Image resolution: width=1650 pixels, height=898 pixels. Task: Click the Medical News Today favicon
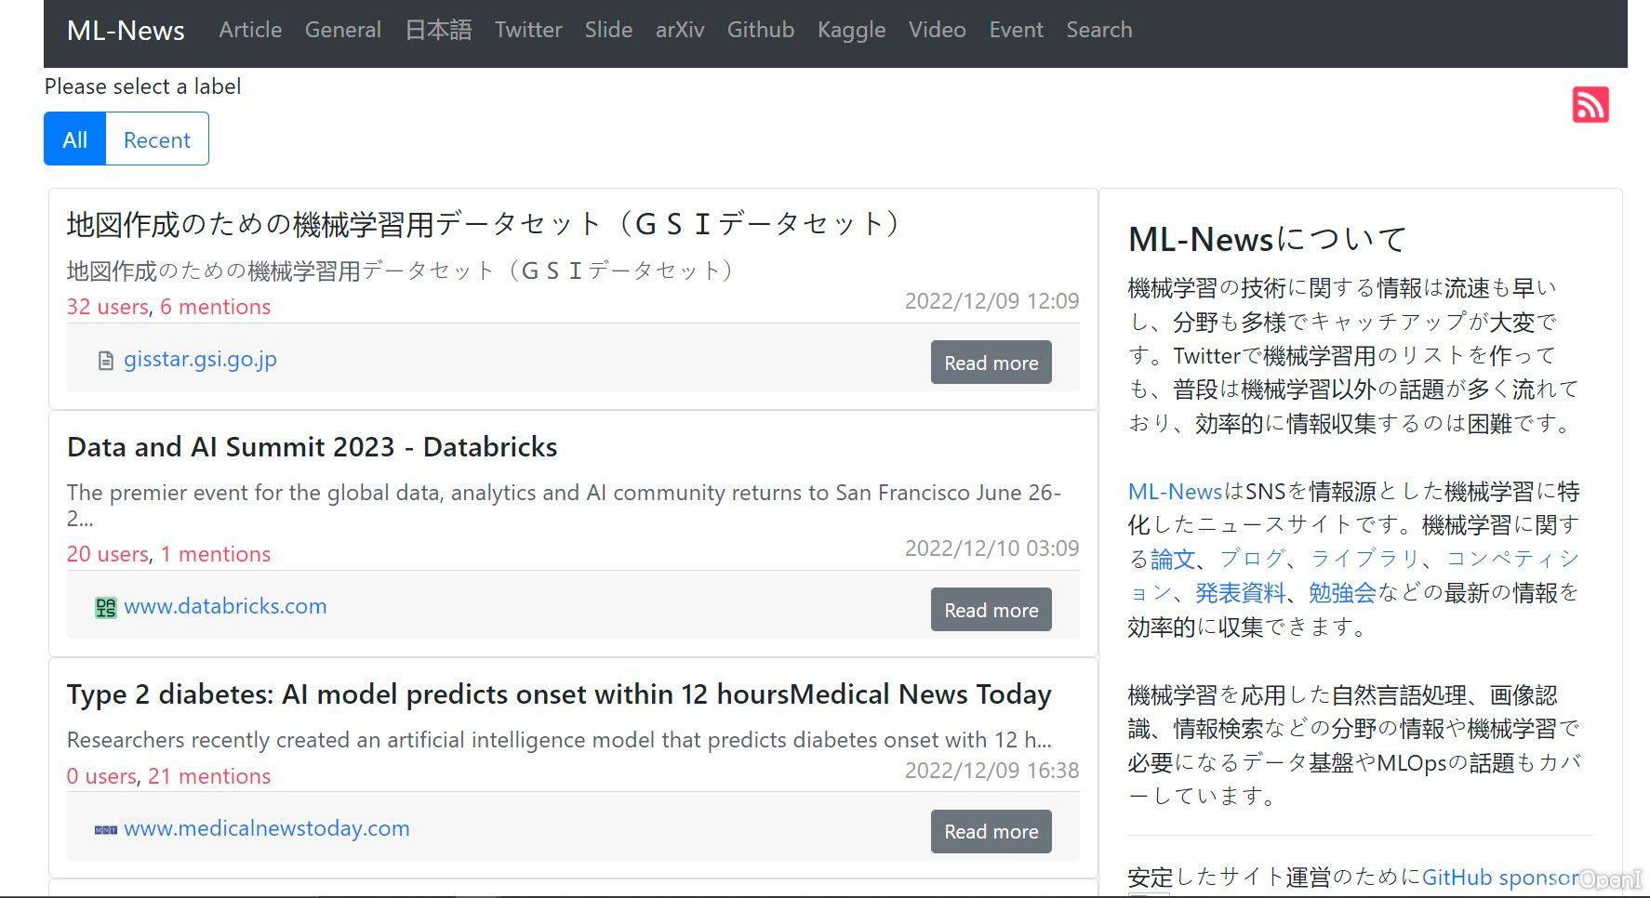coord(106,829)
